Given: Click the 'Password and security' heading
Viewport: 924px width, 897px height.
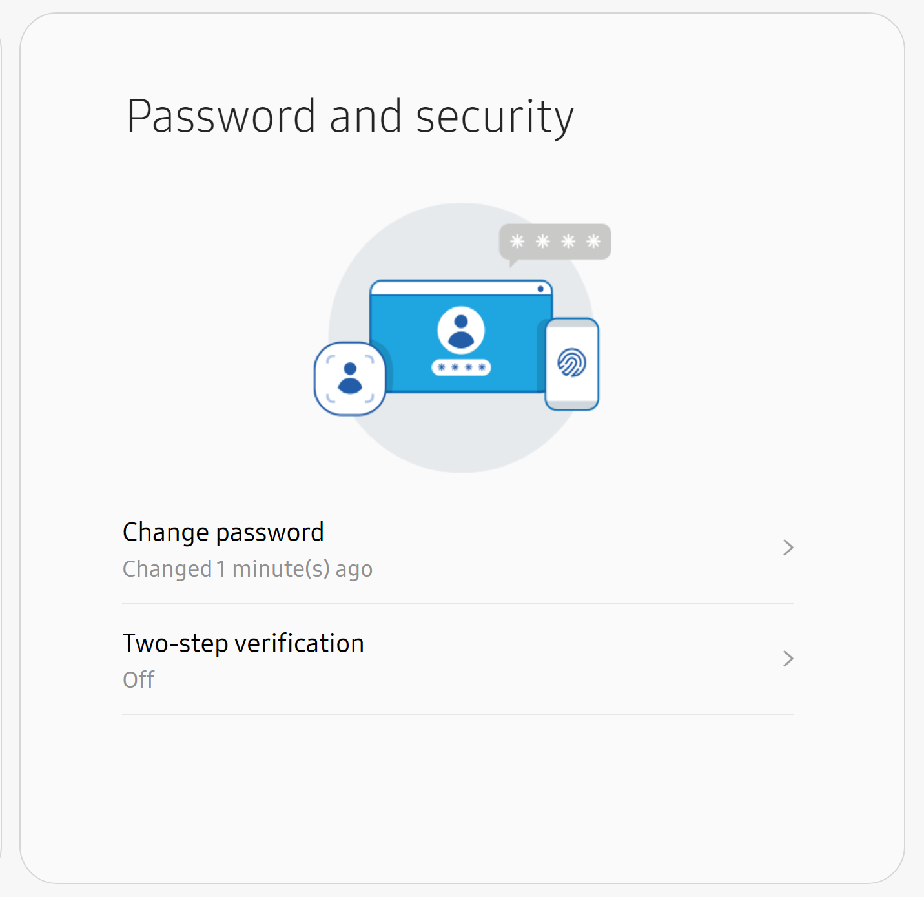Looking at the screenshot, I should coord(350,117).
